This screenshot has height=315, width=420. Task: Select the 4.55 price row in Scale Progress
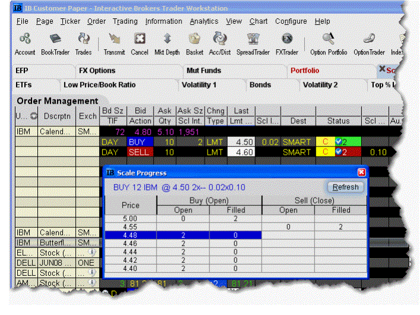coord(236,227)
